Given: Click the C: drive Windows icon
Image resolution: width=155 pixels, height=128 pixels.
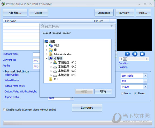Looking at the screenshot, I should click(x=55, y=62).
